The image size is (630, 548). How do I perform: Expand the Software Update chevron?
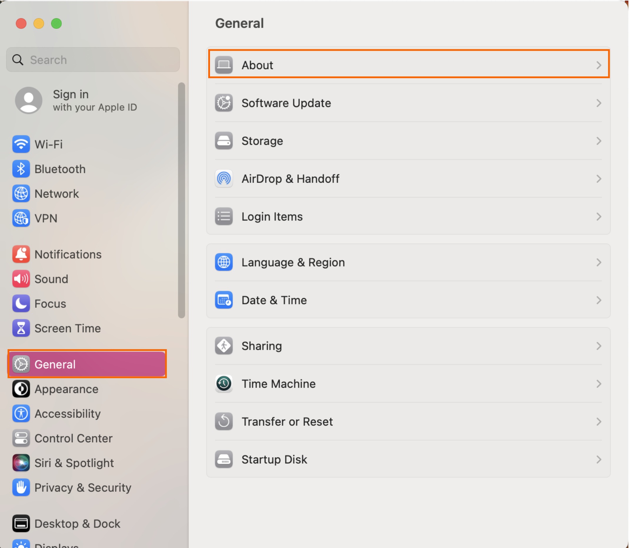click(x=599, y=103)
